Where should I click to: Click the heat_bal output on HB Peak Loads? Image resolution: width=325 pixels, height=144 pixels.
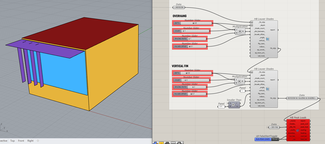(x=304, y=140)
